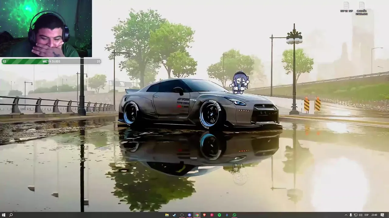Image resolution: width=389 pixels, height=218 pixels.
Task: Click Show desktop at the taskbar edge
Action: [x=388, y=215]
